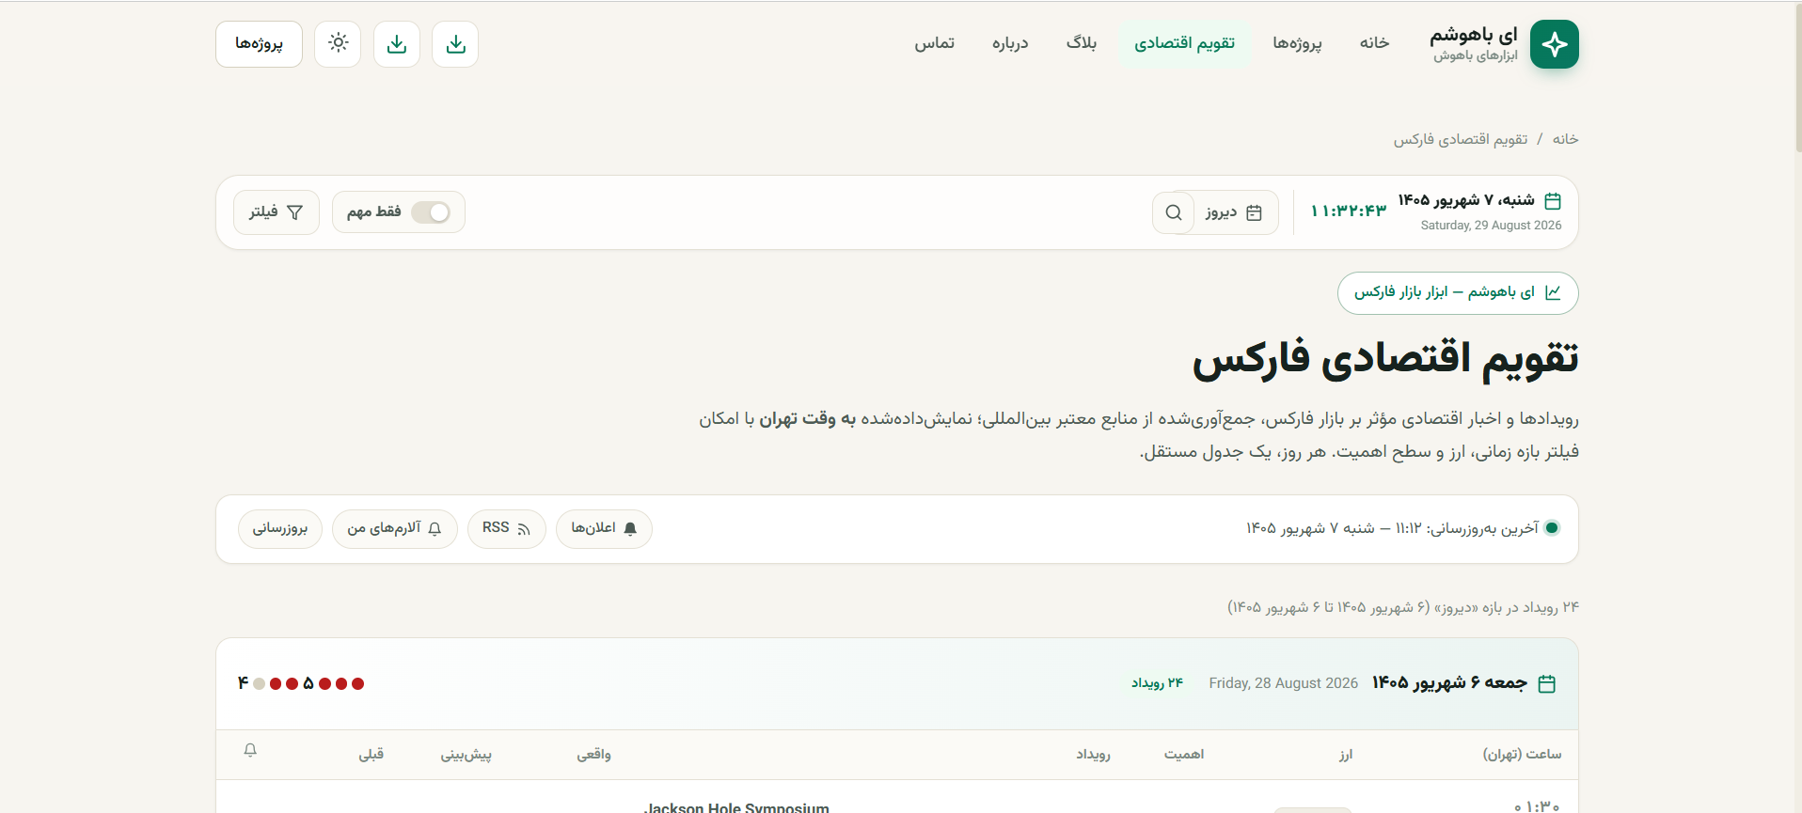Open the دیروز date range dropdown
Screen dimensions: 1802x813
1235,212
